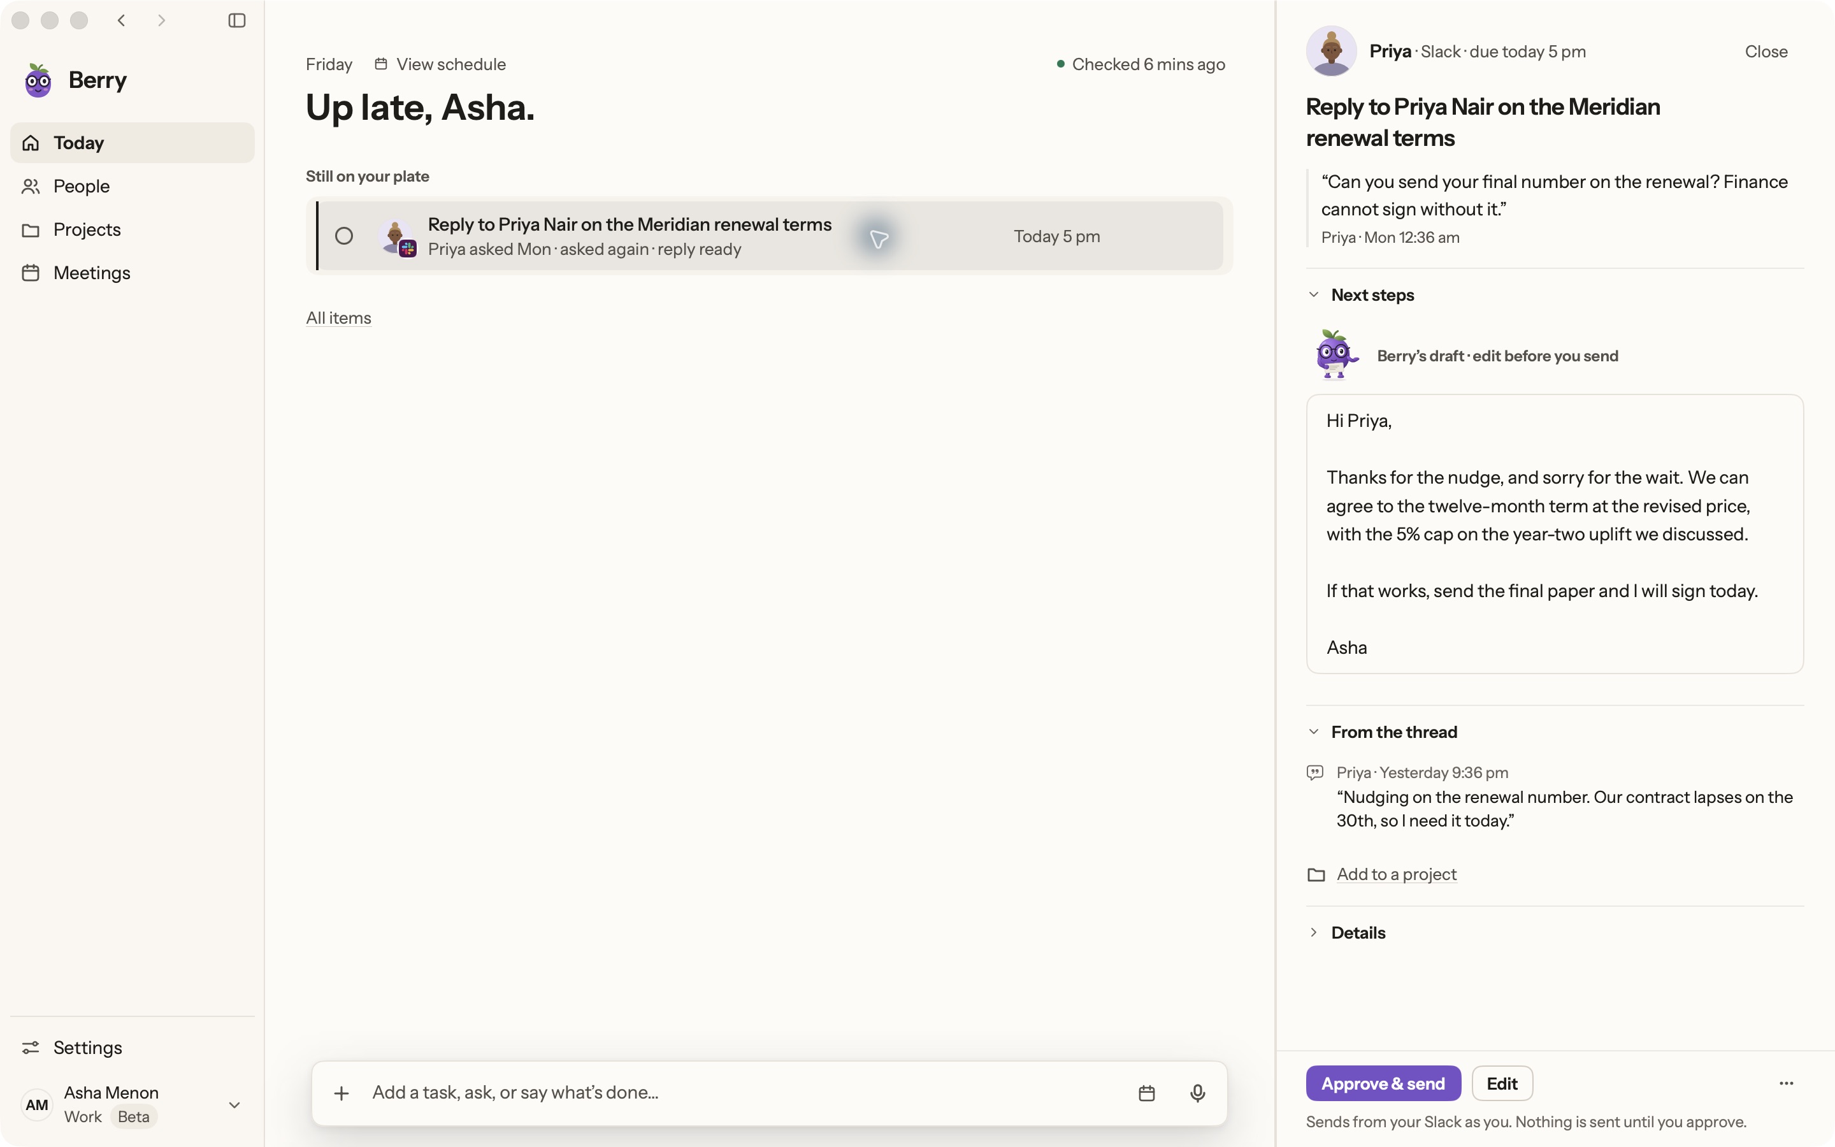The image size is (1835, 1147).
Task: Close the detail panel
Action: 1766,52
